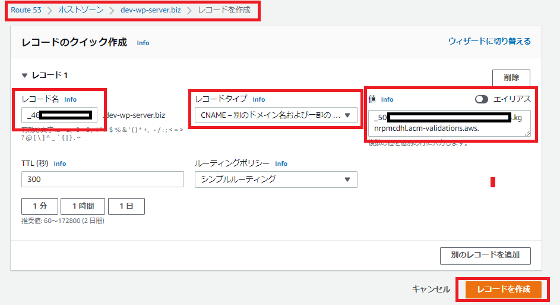Screen dimensions: 560x305
Task: Click into the レコード名 input field
Action: click(59, 115)
